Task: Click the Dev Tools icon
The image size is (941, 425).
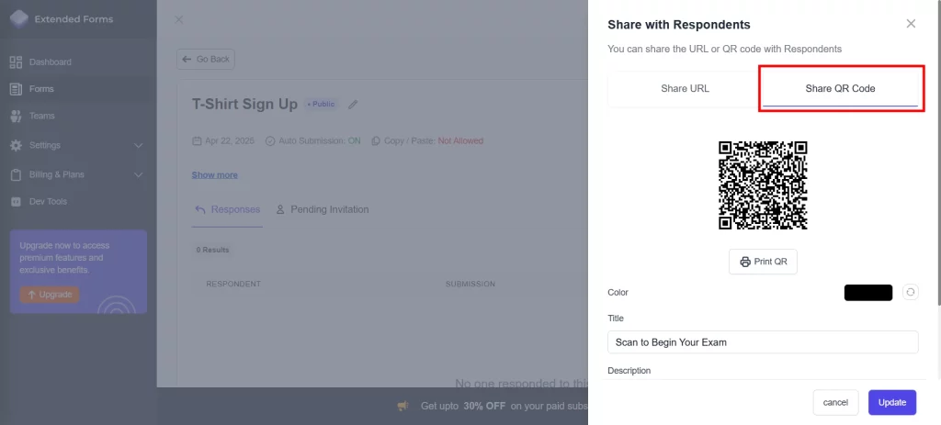Action: coord(16,201)
